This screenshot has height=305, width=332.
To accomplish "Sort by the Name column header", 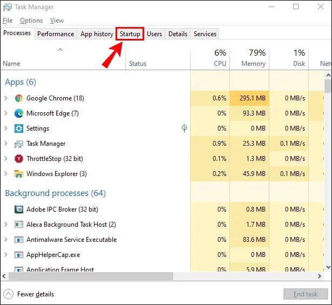I will tap(63, 59).
